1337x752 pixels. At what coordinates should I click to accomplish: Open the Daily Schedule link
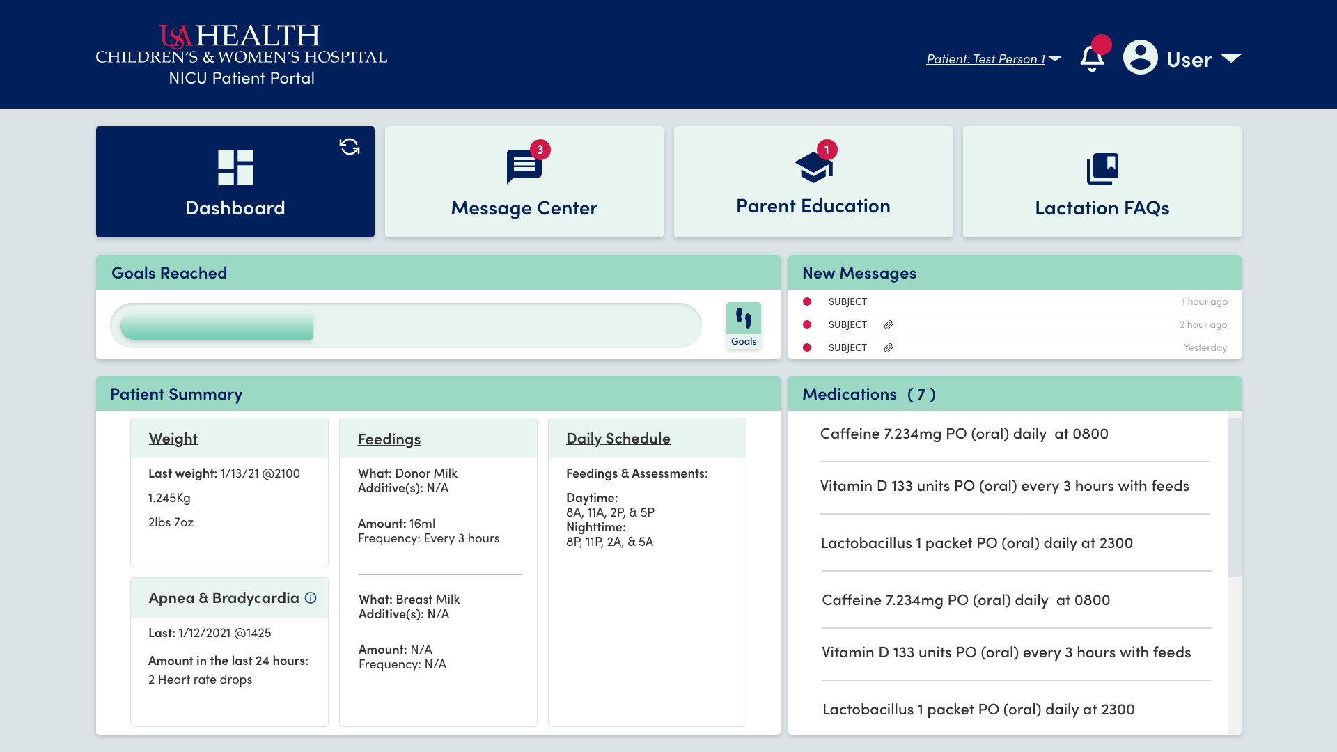pos(618,439)
